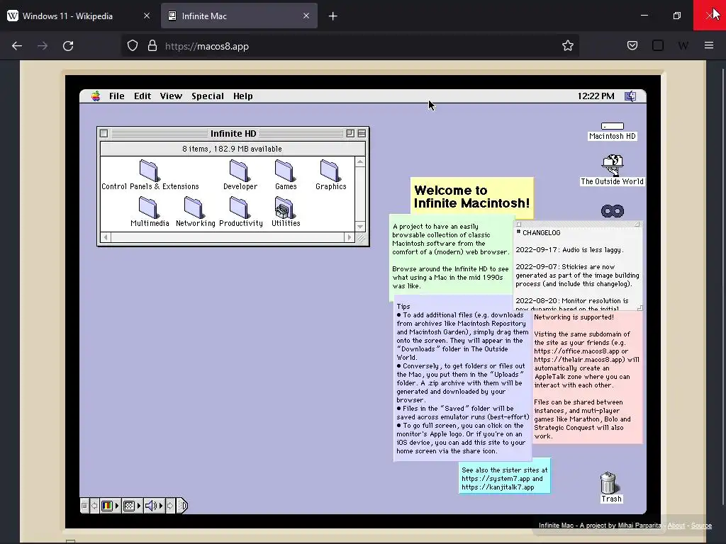Click the Infinite HD scroll left arrow
Image resolution: width=726 pixels, height=544 pixels.
tap(106, 237)
